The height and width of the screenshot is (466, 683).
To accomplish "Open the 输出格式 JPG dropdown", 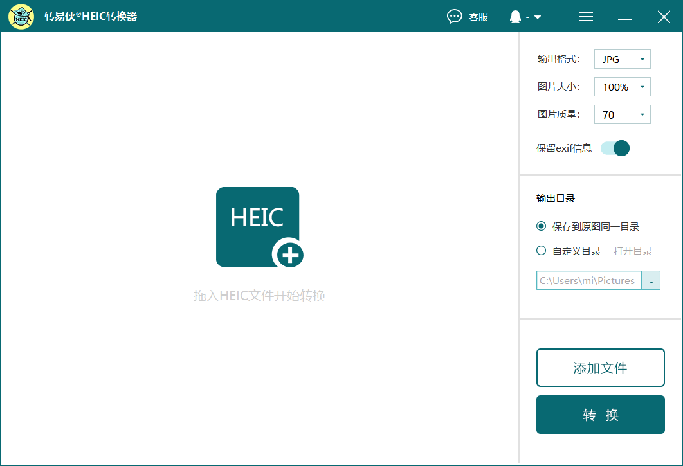I will pyautogui.click(x=622, y=58).
